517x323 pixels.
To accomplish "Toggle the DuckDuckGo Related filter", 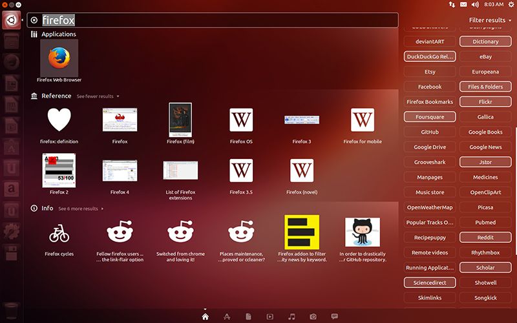I will [x=430, y=57].
